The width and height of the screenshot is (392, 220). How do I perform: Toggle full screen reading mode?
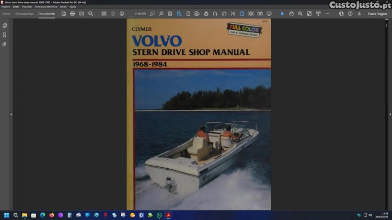[269, 14]
